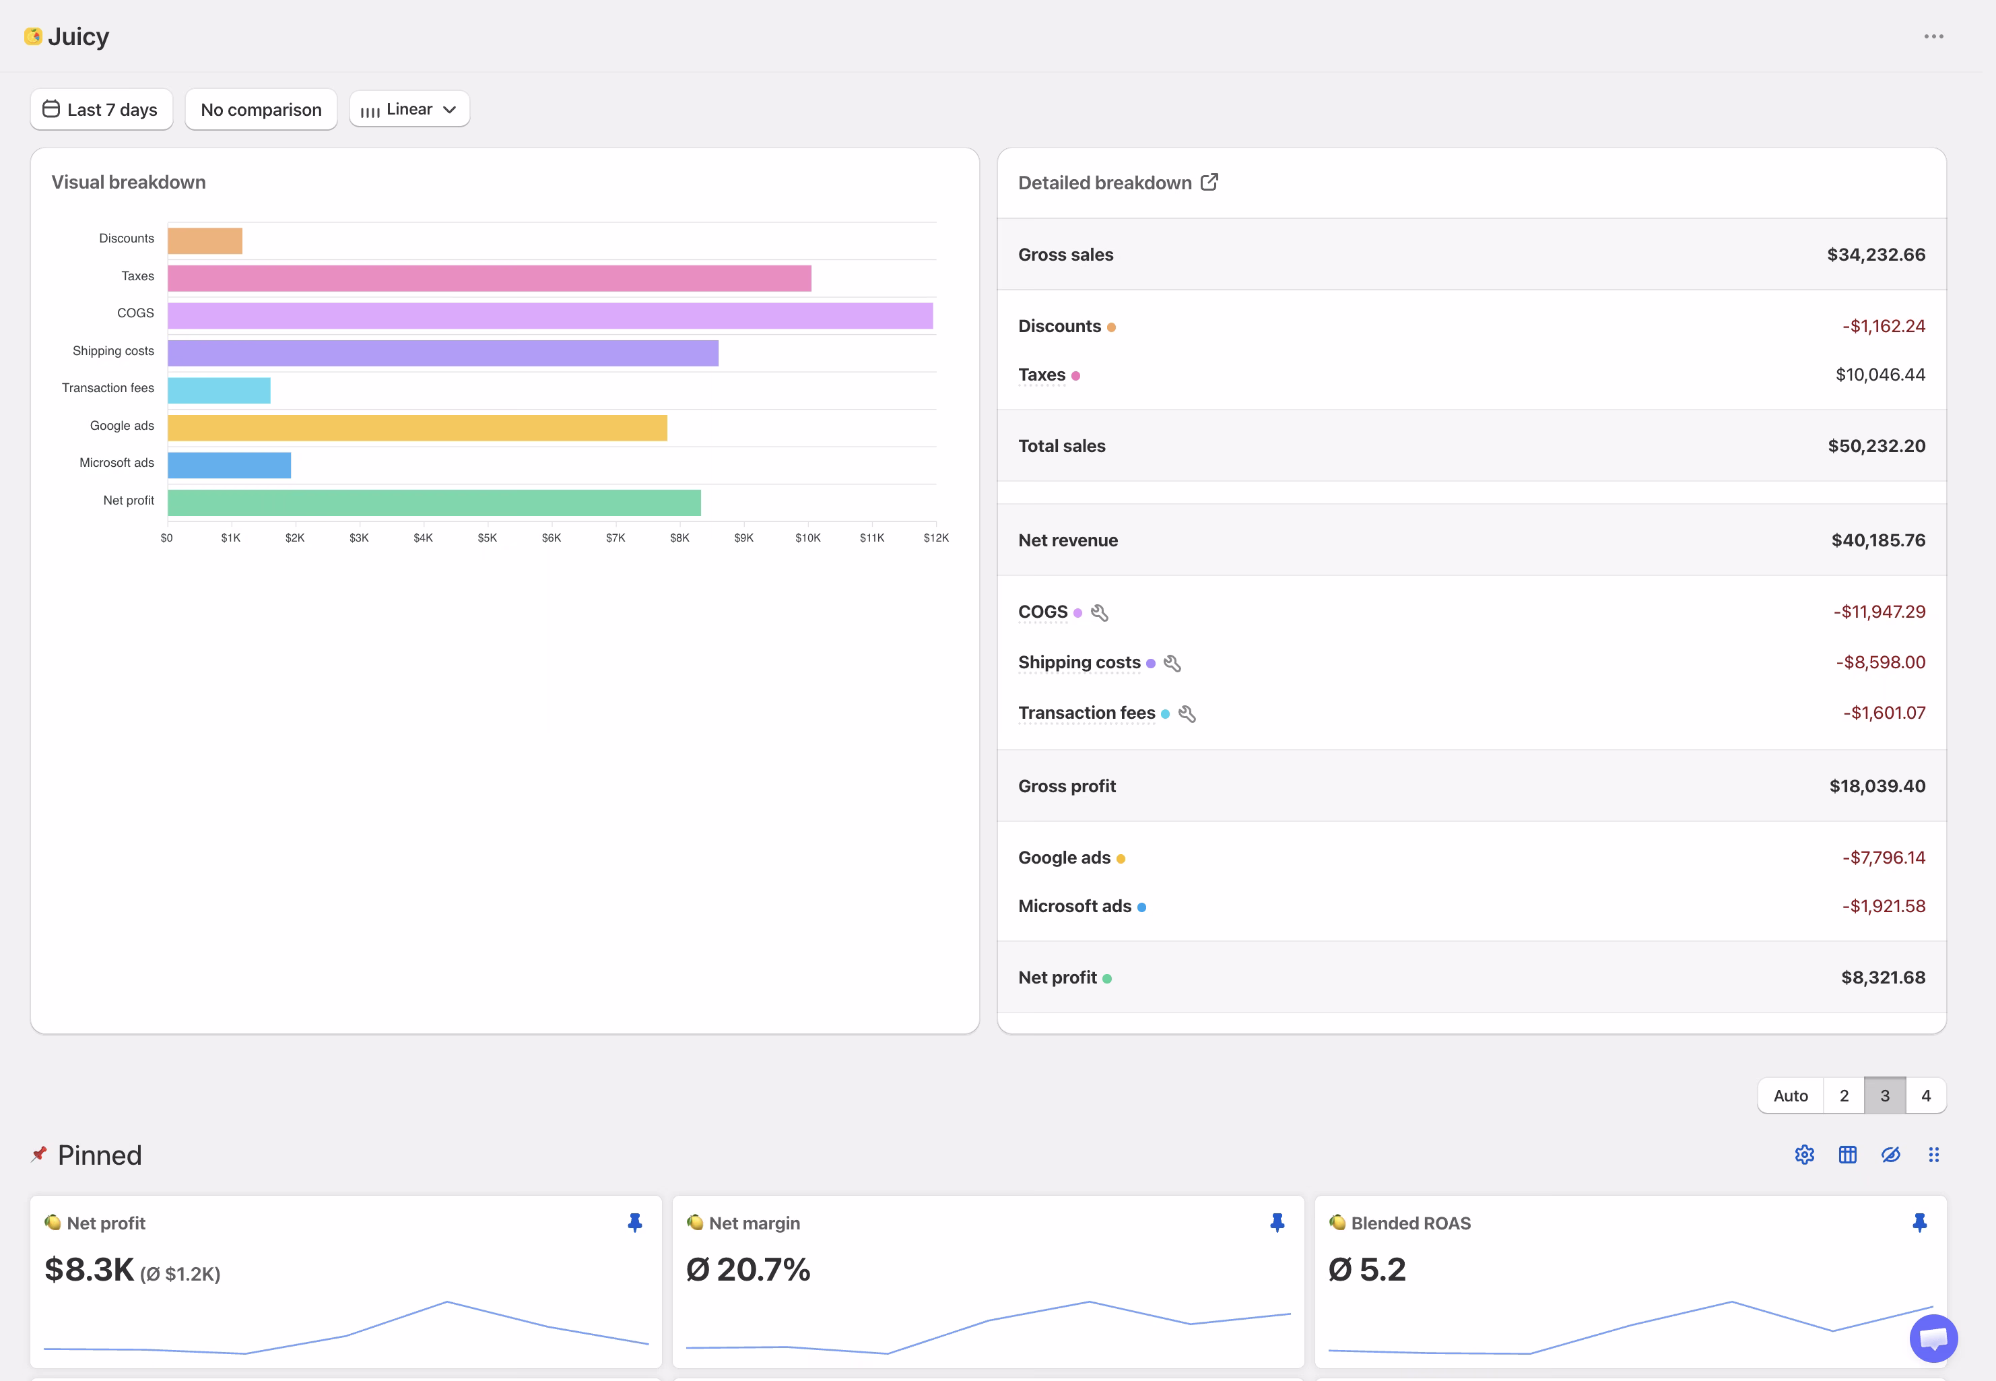
Task: Open Pinned section gear settings
Action: (1804, 1155)
